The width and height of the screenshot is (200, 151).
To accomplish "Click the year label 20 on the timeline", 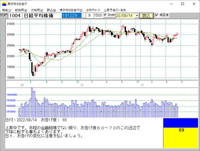I will pos(22,85).
